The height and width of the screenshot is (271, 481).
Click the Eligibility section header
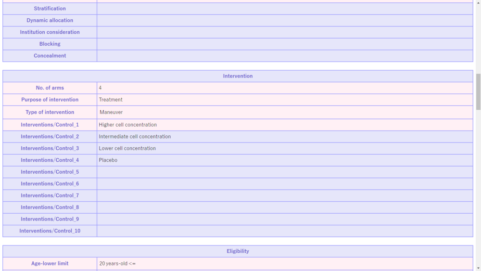tap(238, 251)
